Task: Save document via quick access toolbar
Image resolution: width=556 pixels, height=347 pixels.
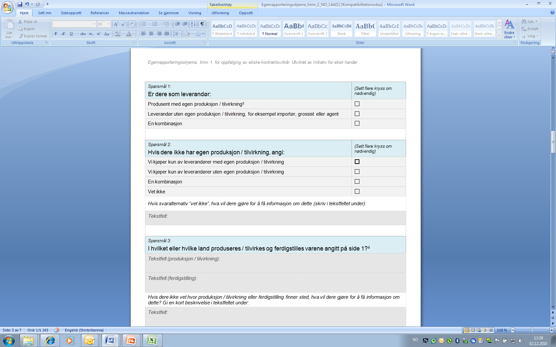Action: point(20,4)
